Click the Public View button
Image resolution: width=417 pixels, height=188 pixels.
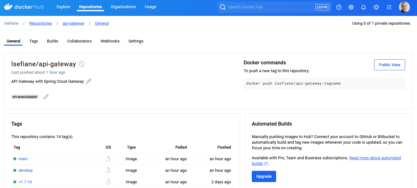click(x=390, y=65)
